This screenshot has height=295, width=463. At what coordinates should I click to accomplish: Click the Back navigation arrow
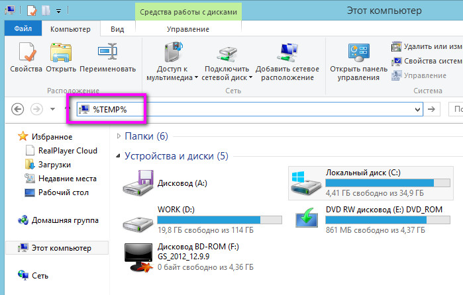(17, 109)
